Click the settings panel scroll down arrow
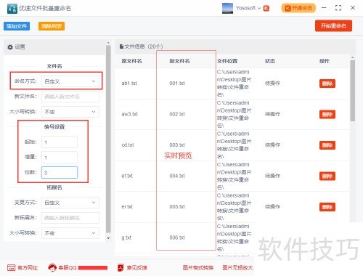Screen dimensions: 363x276 click(108, 238)
